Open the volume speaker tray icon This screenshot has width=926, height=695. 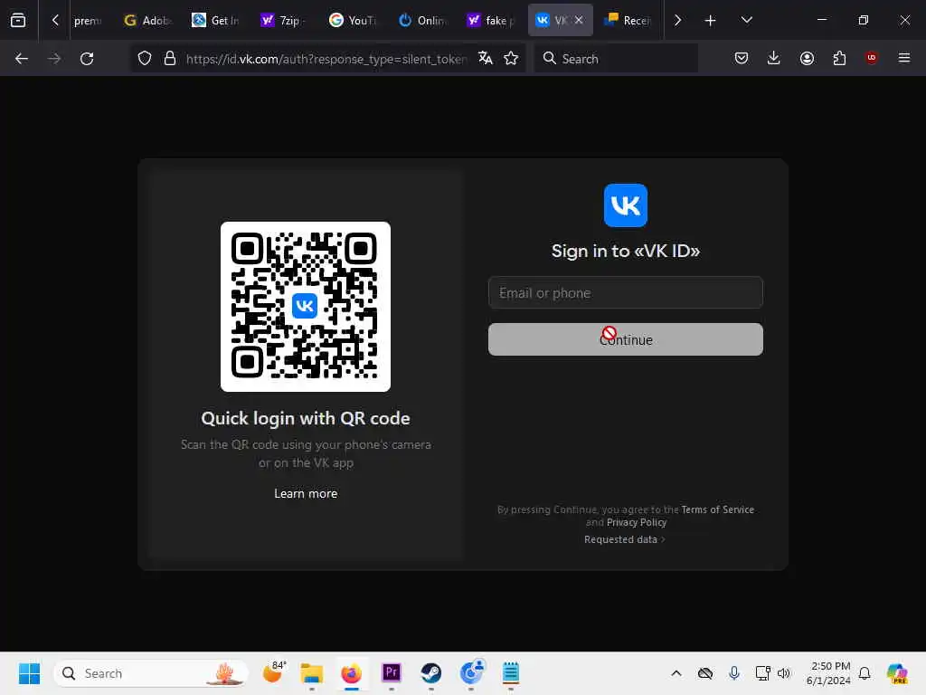click(x=784, y=673)
